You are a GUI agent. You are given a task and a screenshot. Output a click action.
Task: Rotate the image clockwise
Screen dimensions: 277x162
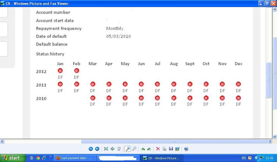[x=143, y=149]
